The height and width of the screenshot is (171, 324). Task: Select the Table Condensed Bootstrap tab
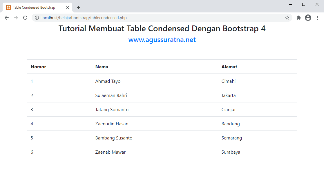[x=37, y=8]
